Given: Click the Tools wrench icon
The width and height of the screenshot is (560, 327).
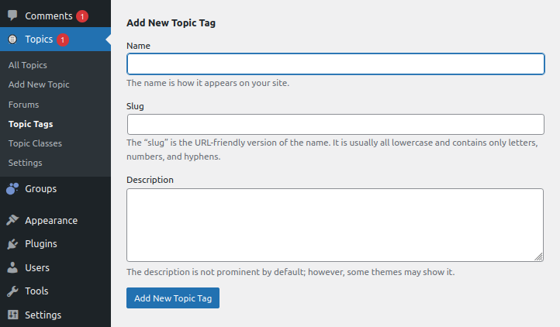Looking at the screenshot, I should point(12,291).
